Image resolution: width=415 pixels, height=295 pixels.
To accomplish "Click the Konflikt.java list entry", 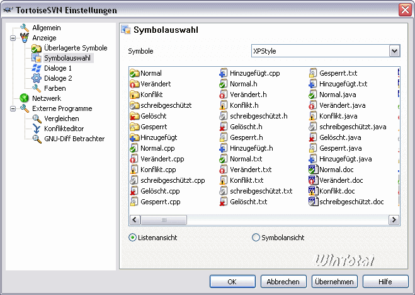I will tap(333, 116).
